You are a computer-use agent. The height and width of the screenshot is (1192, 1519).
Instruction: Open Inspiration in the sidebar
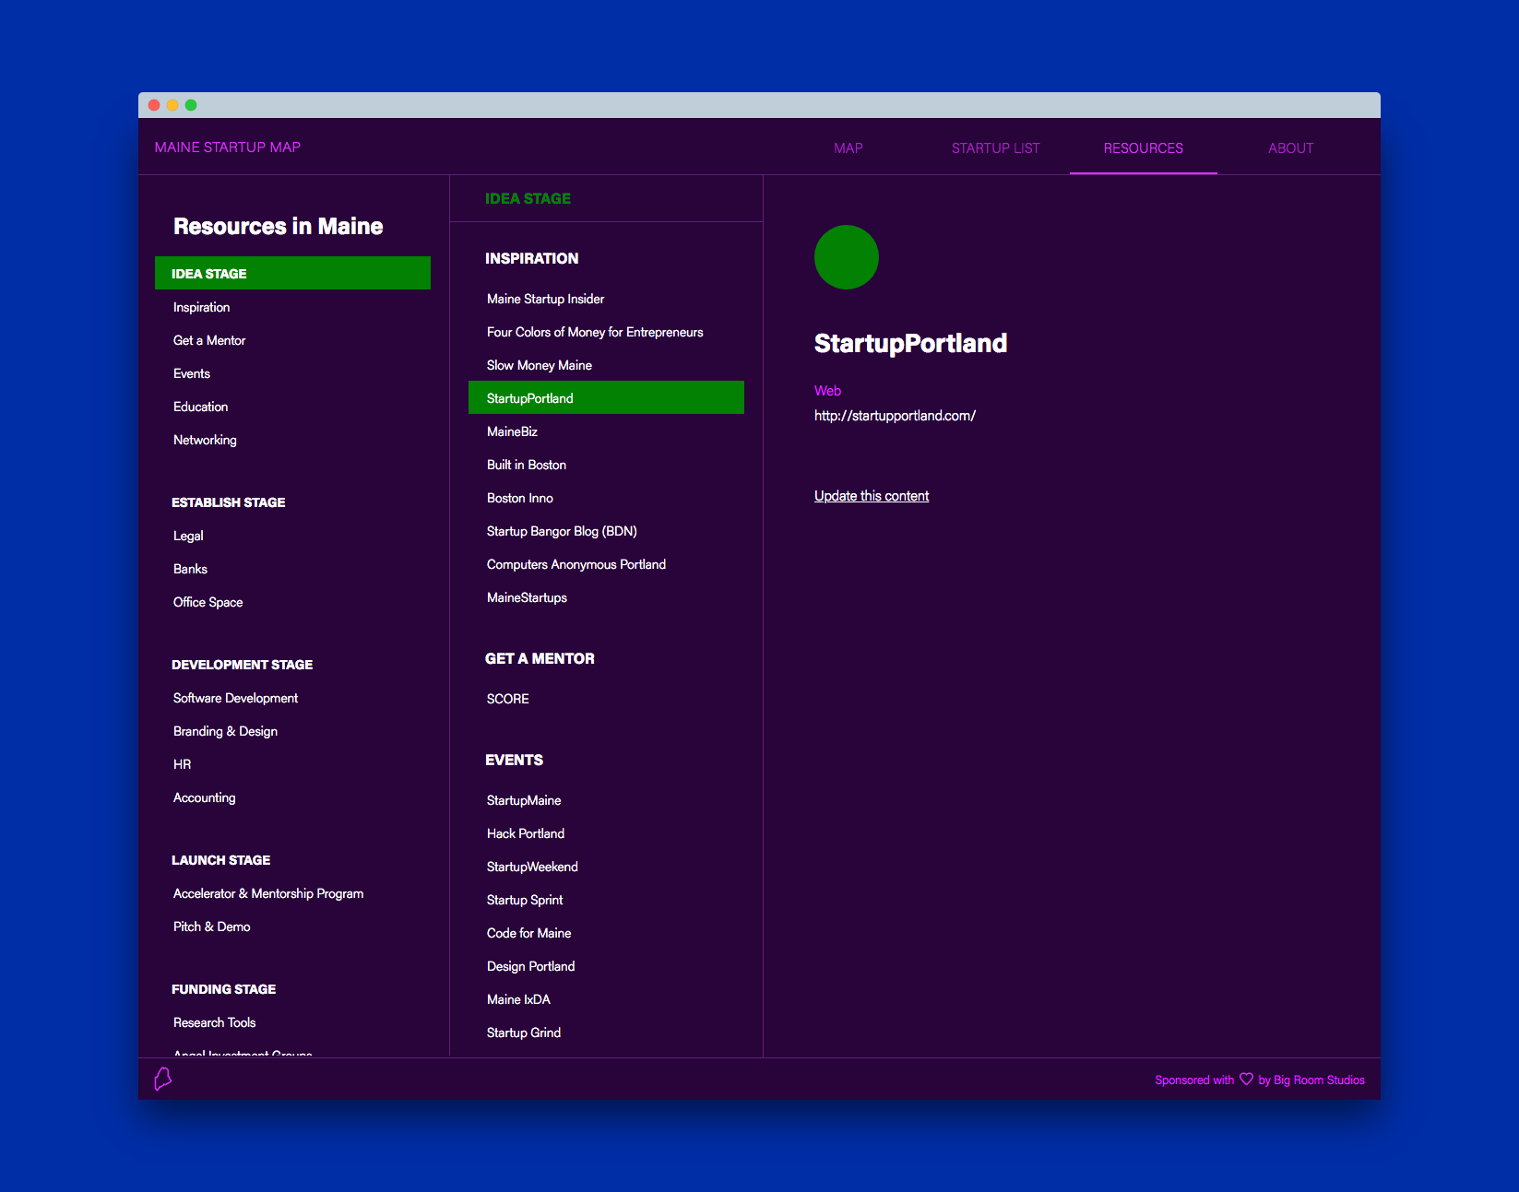click(x=202, y=307)
